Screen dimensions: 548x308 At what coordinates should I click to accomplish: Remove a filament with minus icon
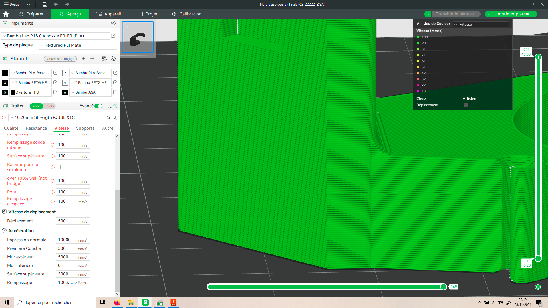(x=92, y=59)
